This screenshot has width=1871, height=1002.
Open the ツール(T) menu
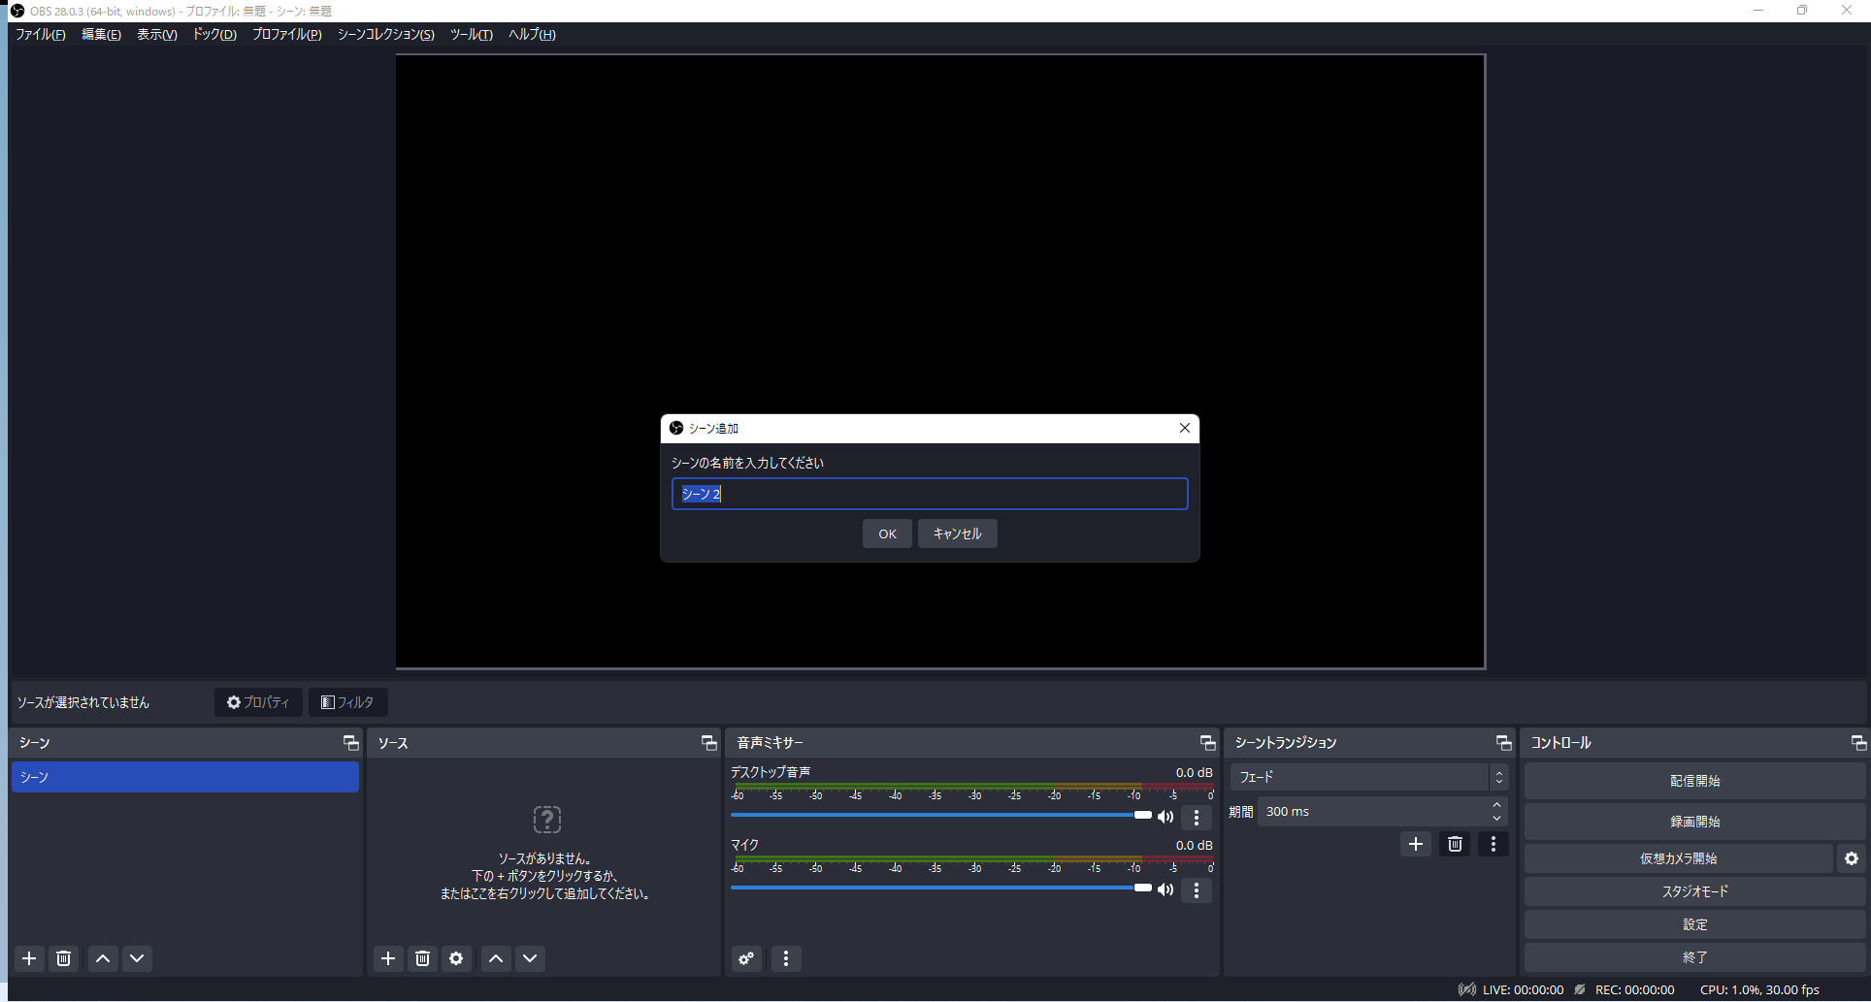tap(471, 34)
